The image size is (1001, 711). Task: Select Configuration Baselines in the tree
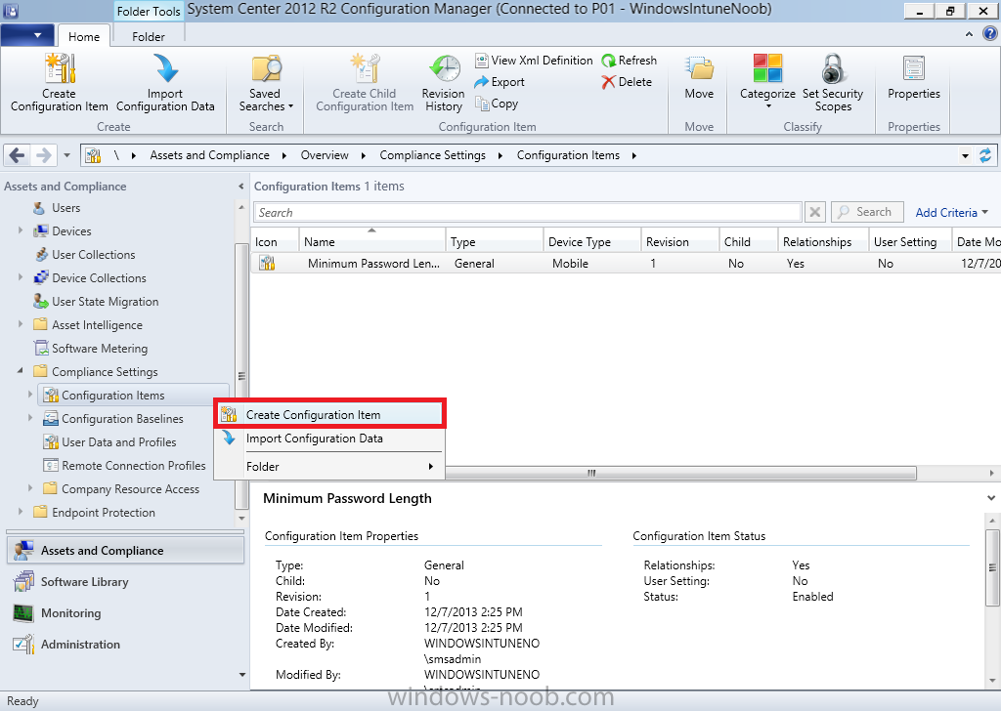[x=122, y=419]
